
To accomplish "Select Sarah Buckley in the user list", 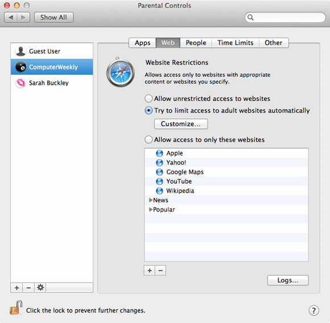I will click(x=52, y=83).
